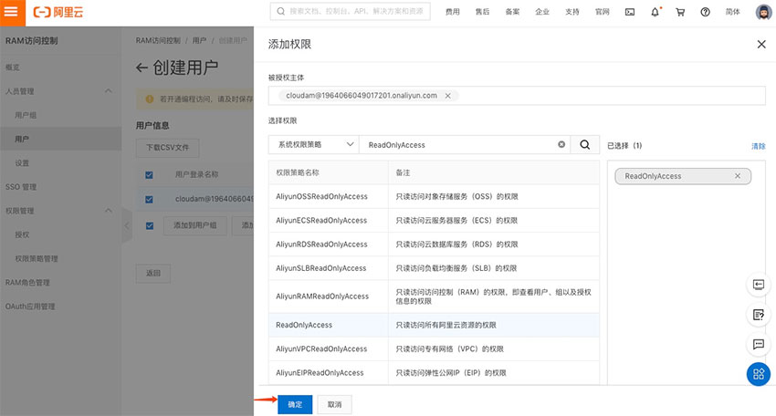Select the AliyunRAMReadOnlyAccess policy row
Viewport: 776px width, 416px height.
point(434,296)
